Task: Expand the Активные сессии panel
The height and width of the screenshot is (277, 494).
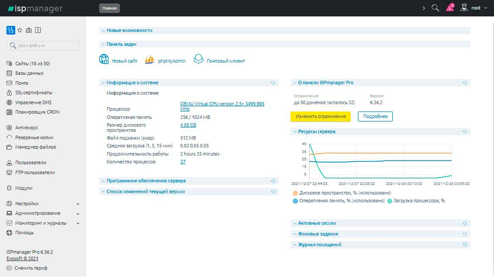Action: (x=317, y=223)
